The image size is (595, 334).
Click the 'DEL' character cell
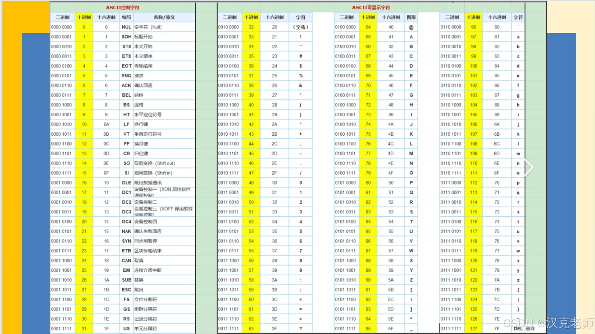[518, 328]
